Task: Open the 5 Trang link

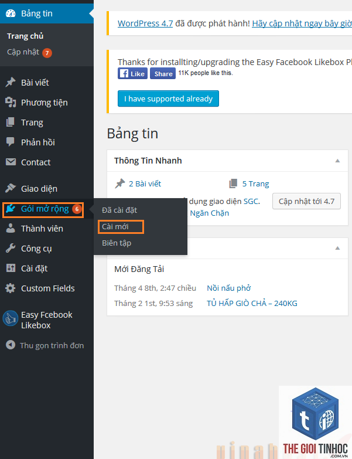Action: click(x=255, y=184)
